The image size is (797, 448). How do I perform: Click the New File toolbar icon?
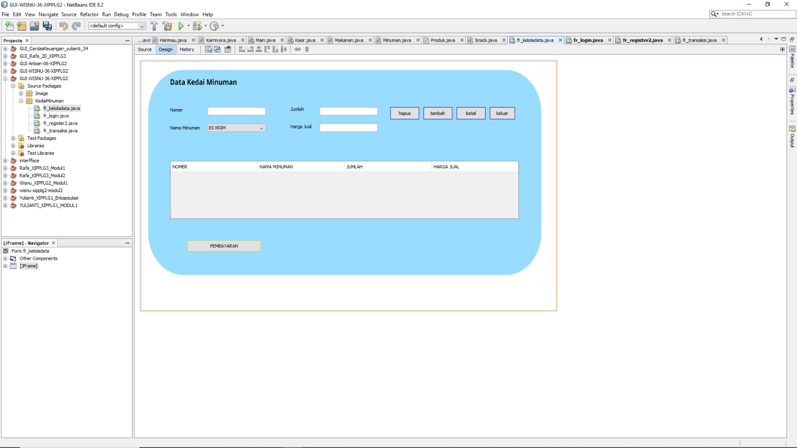(9, 26)
